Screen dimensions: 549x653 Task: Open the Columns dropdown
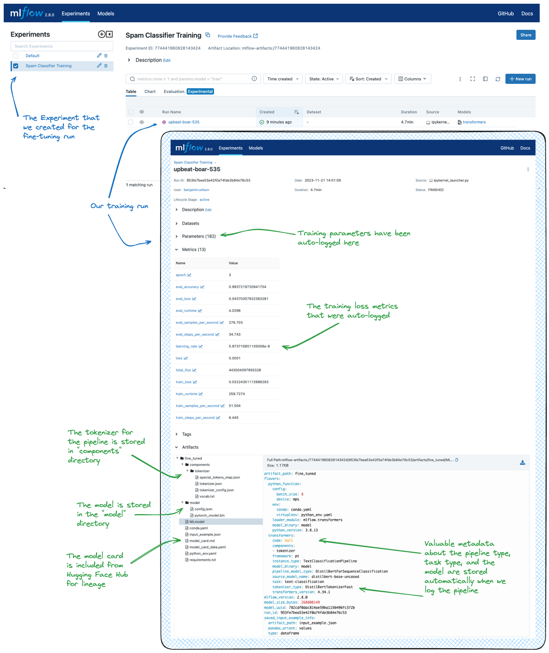point(412,79)
